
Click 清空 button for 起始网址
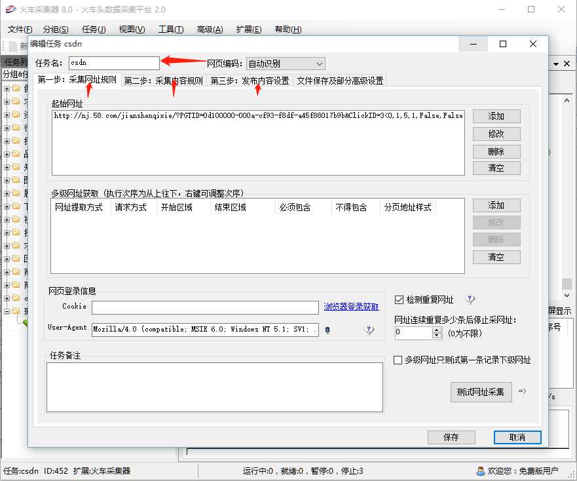(x=496, y=168)
